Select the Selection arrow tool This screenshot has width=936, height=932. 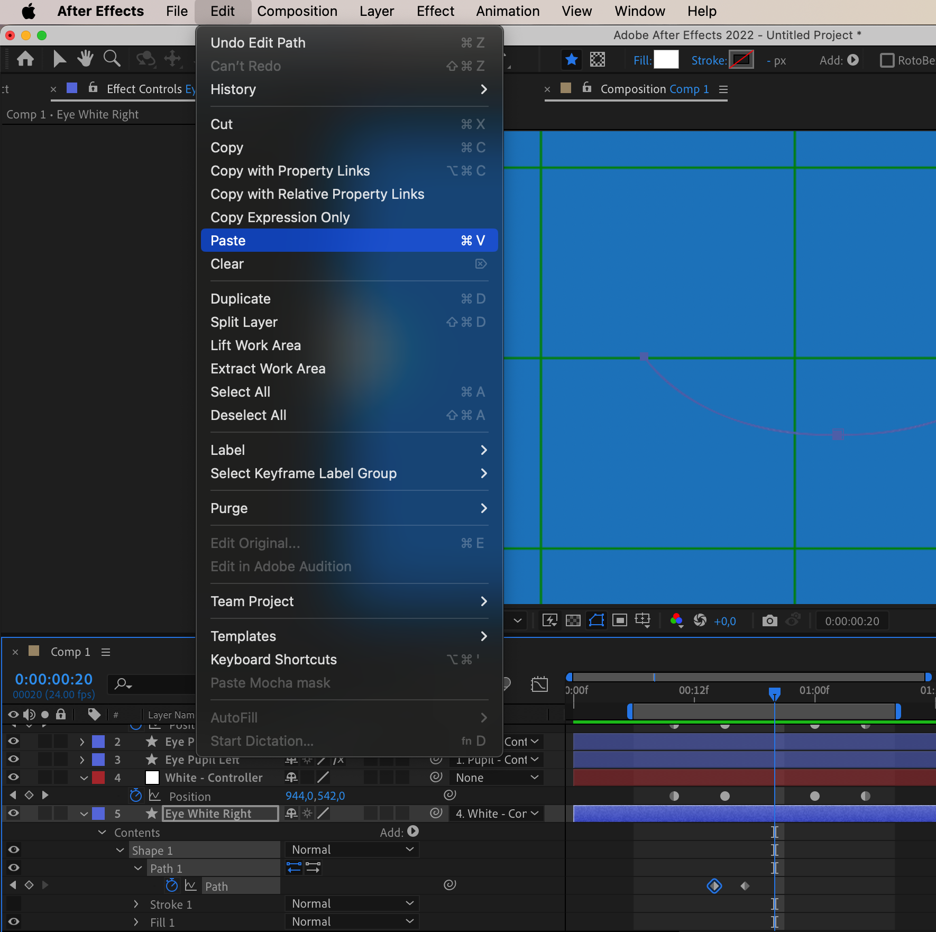(59, 59)
